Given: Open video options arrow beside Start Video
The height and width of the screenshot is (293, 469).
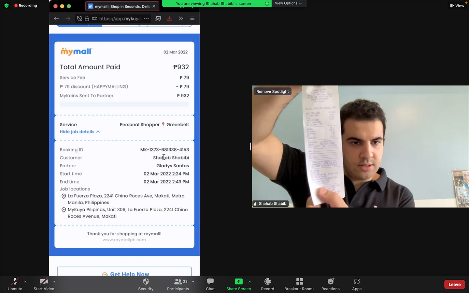Looking at the screenshot, I should click(x=54, y=282).
